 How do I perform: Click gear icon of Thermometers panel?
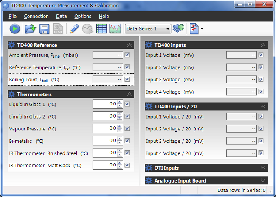coord(11,94)
